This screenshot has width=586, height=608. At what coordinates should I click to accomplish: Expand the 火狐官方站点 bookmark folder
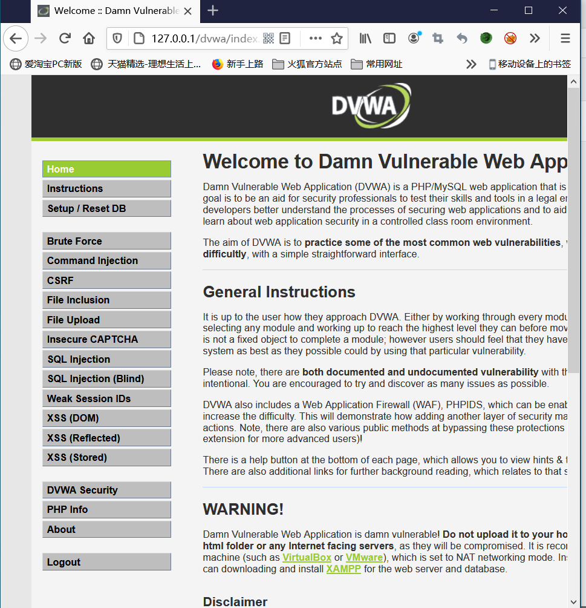pyautogui.click(x=307, y=64)
